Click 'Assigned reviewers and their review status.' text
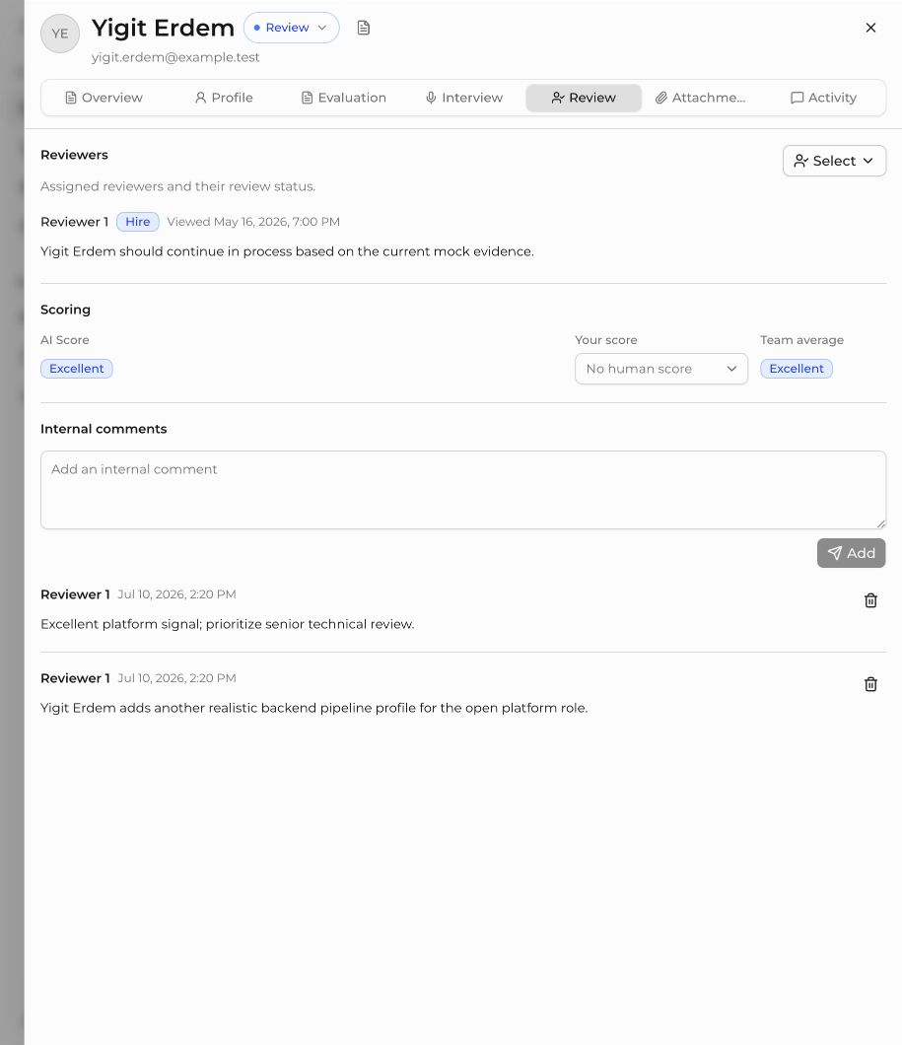 coord(177,186)
